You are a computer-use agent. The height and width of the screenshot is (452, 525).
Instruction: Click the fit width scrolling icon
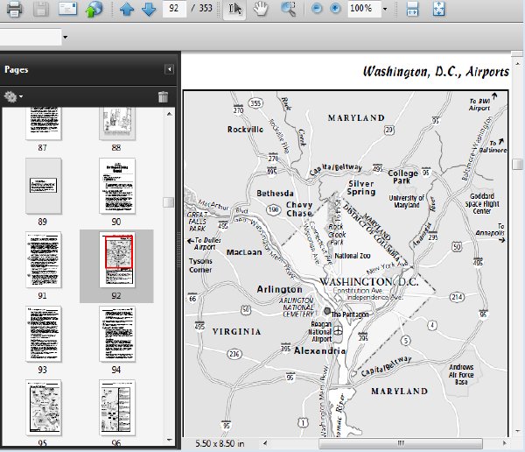[x=412, y=9]
